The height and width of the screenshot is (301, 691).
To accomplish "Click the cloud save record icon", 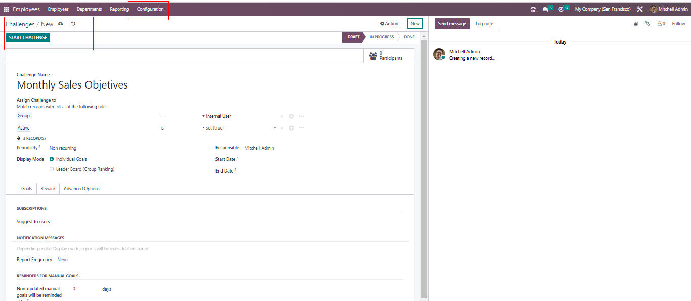I will [x=61, y=24].
